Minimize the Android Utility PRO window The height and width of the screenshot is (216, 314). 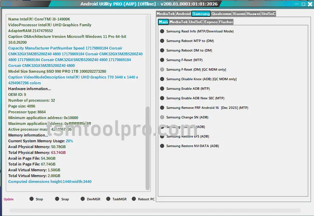pos(297,4)
